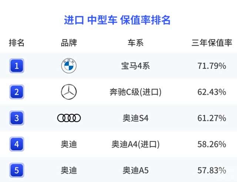Select the rank 3 badge
237x182 pixels.
pyautogui.click(x=17, y=118)
